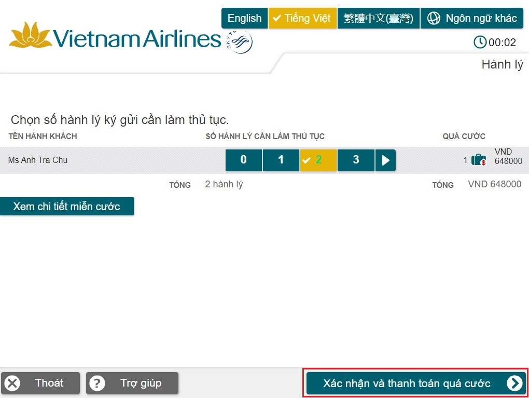529x398 pixels.
Task: Select Tiếng Việt language tab
Action: pyautogui.click(x=302, y=19)
